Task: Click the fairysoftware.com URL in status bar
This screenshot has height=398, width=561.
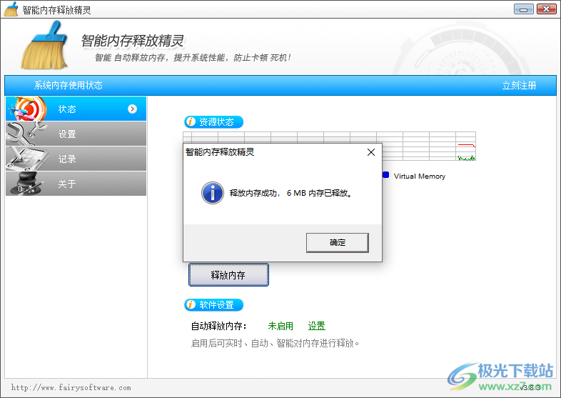Action: pyautogui.click(x=71, y=388)
